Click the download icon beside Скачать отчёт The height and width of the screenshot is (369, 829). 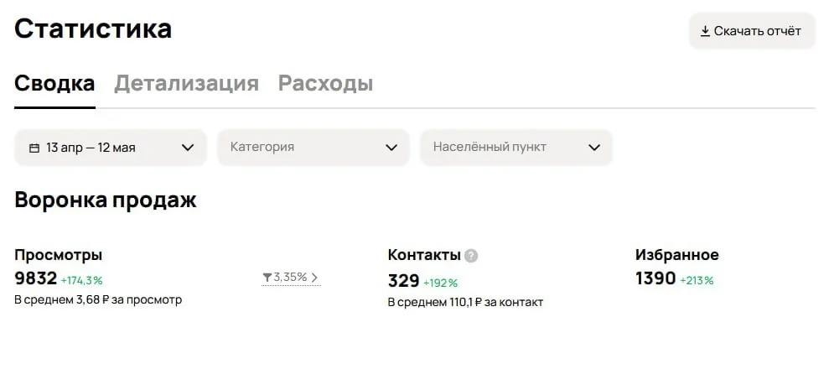(705, 31)
